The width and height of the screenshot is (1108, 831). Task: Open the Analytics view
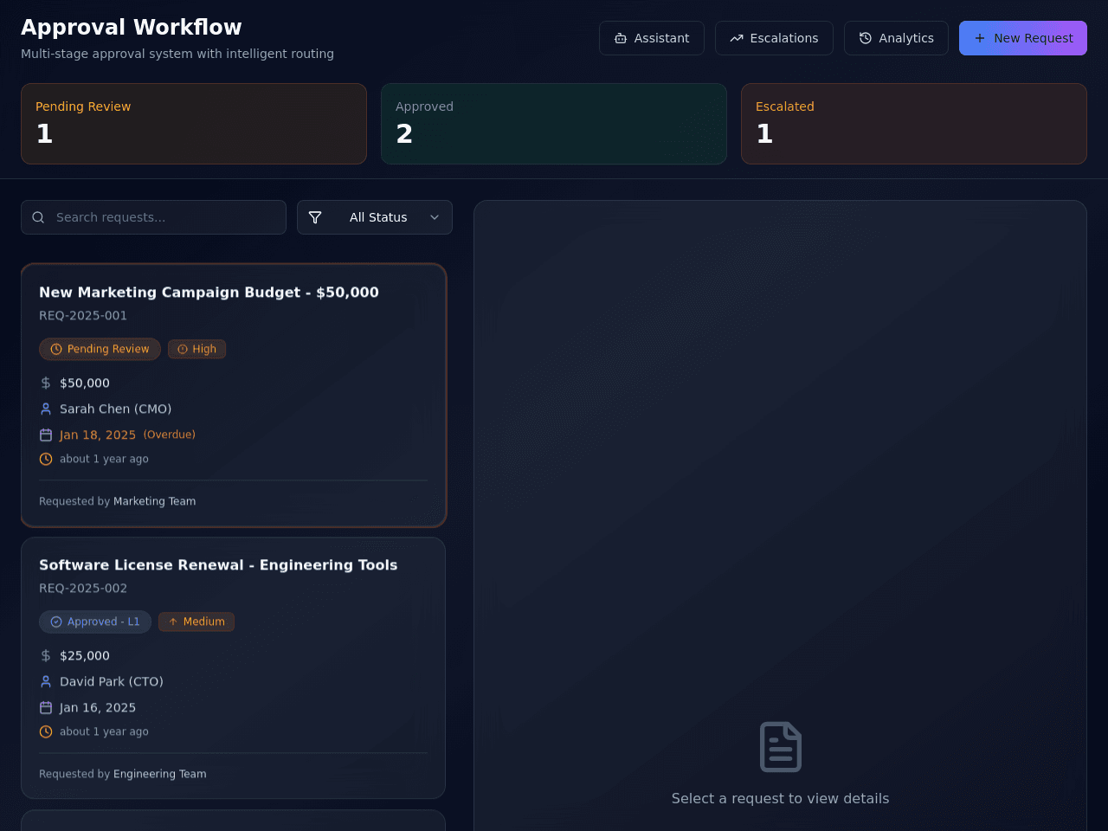pyautogui.click(x=896, y=38)
